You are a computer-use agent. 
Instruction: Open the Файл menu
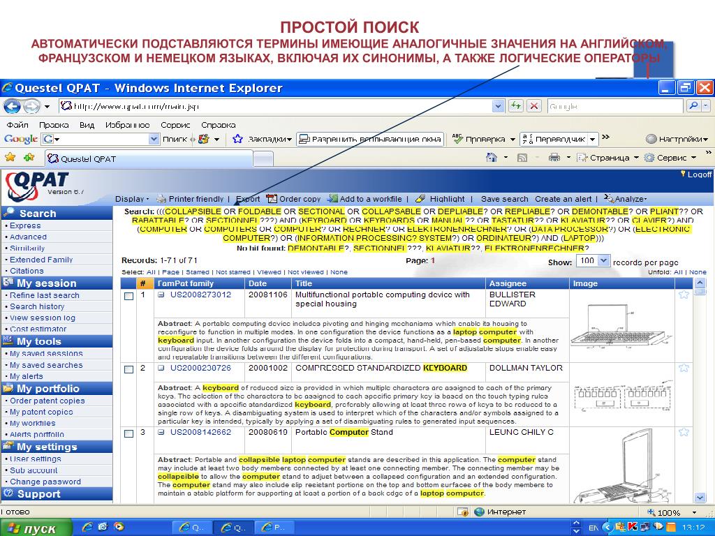[17, 125]
